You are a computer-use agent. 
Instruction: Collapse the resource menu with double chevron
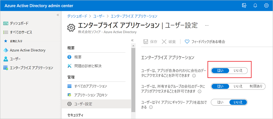(132, 40)
